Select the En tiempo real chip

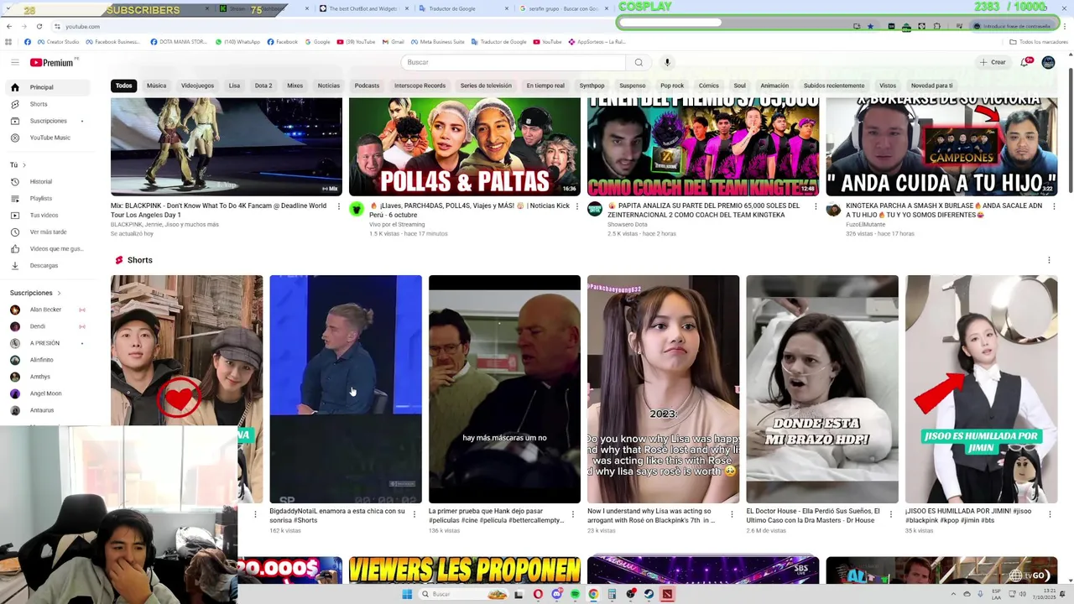[x=545, y=86]
